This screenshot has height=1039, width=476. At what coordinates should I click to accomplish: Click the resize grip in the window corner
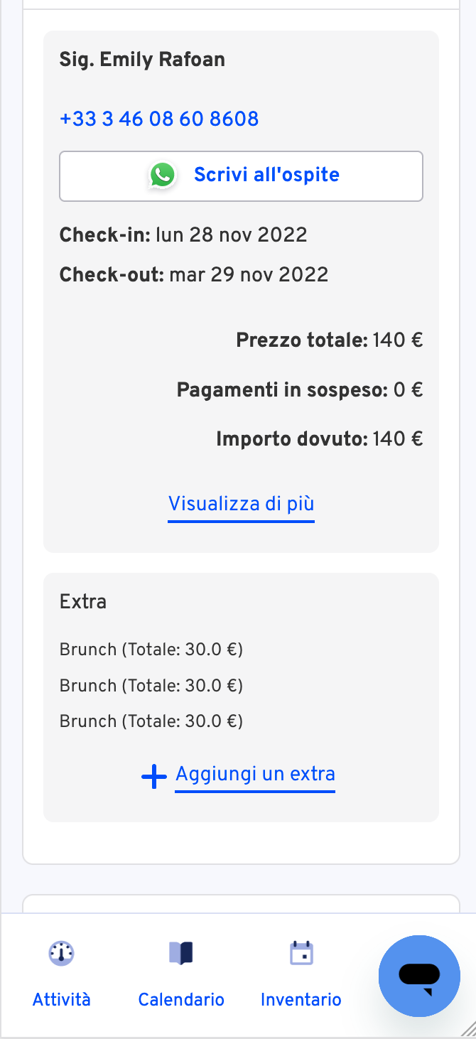(x=468, y=1031)
